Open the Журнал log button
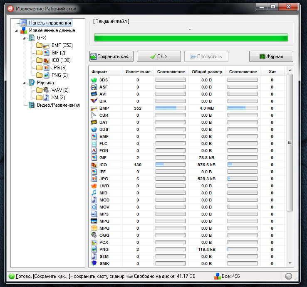The width and height of the screenshot is (307, 287). click(271, 56)
